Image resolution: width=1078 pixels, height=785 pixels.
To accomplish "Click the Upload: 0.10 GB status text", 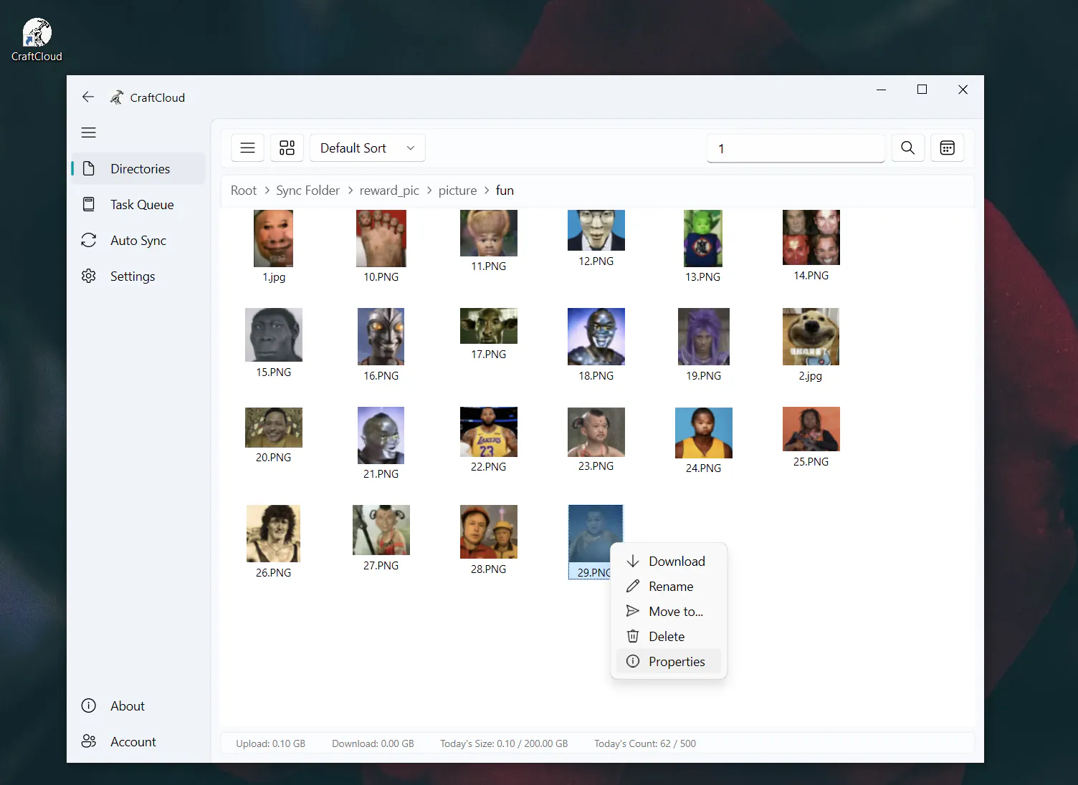I will 270,743.
